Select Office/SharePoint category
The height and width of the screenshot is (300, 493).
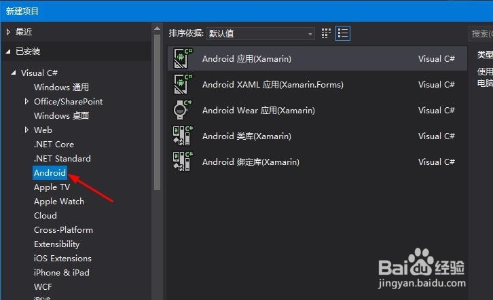point(68,101)
